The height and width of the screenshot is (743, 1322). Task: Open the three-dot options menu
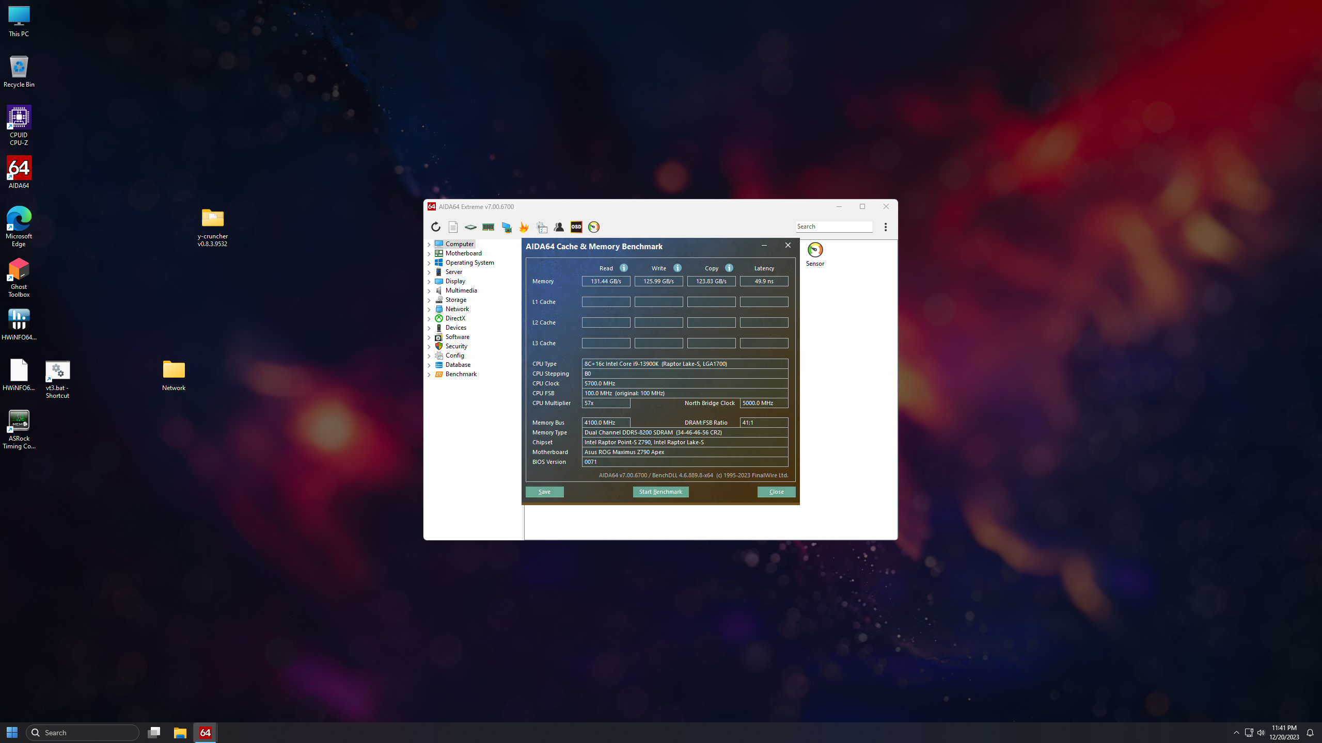(x=886, y=227)
